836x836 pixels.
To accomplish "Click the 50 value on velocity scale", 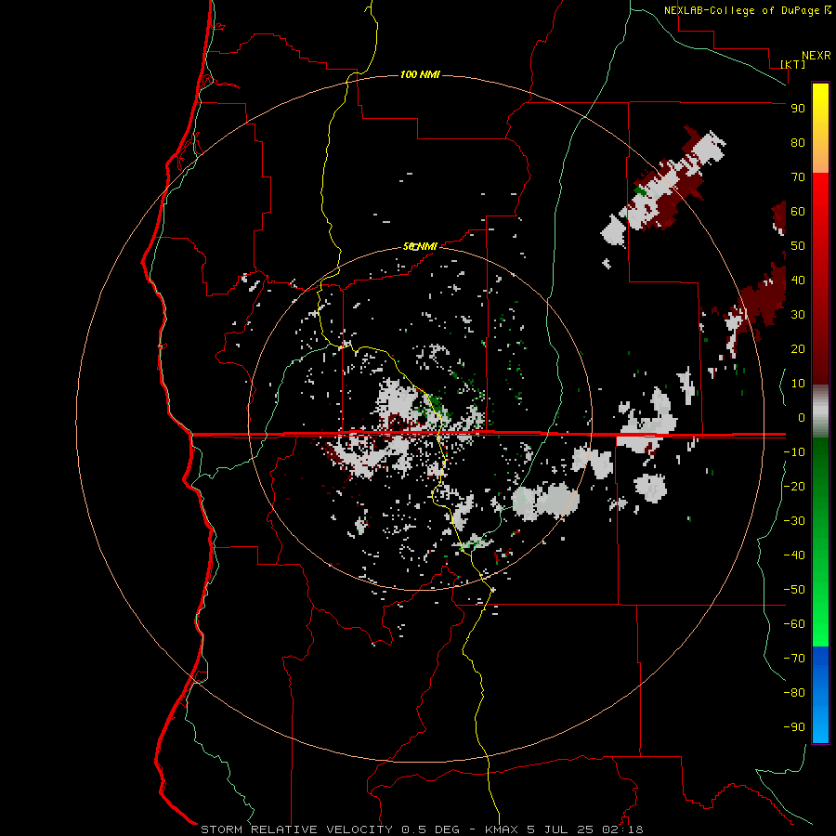I will click(x=798, y=246).
